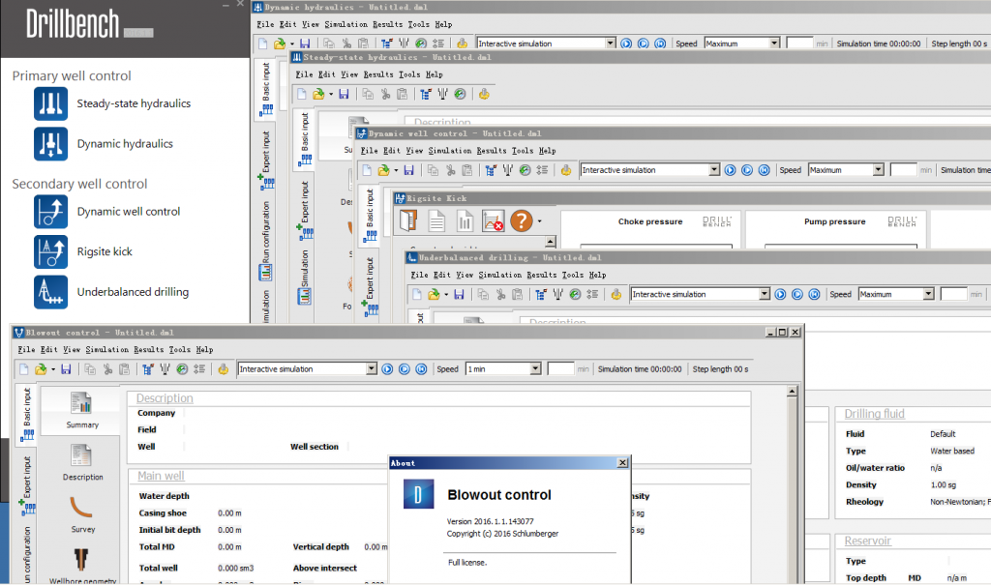This screenshot has height=585, width=991.
Task: Launch Steady-state hydraulics from the Drillbench launcher
Action: 50,103
